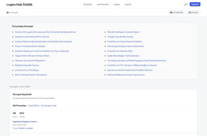
Task: Click the kayıt ol button
Action: [195, 4]
